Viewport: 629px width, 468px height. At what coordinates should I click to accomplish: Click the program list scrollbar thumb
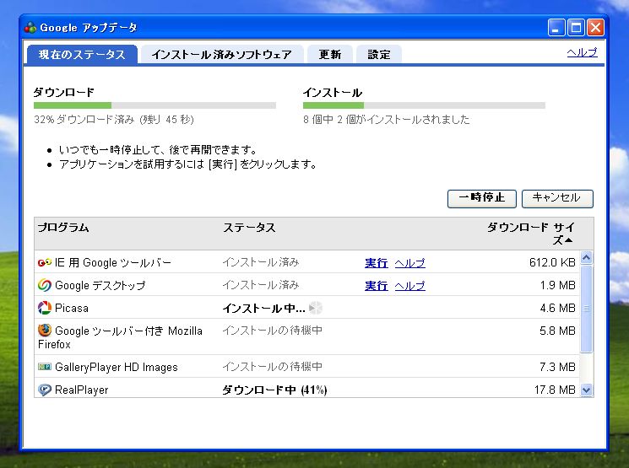(587, 308)
